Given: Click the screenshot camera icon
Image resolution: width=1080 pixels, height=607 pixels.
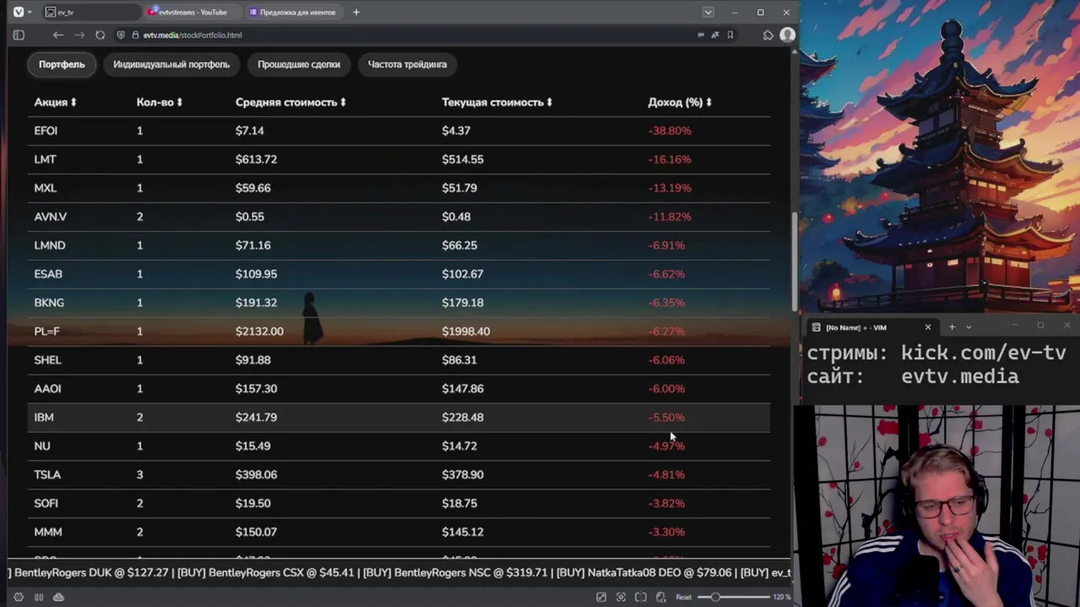Looking at the screenshot, I should tap(621, 597).
